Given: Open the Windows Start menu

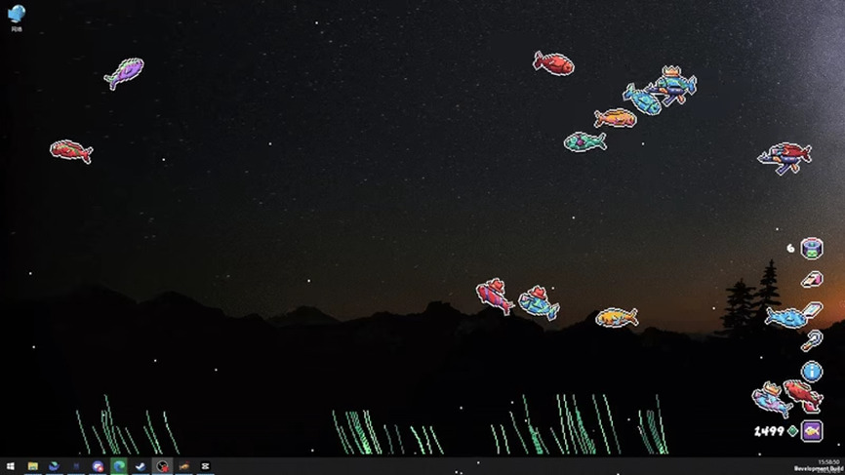Looking at the screenshot, I should click(x=11, y=467).
